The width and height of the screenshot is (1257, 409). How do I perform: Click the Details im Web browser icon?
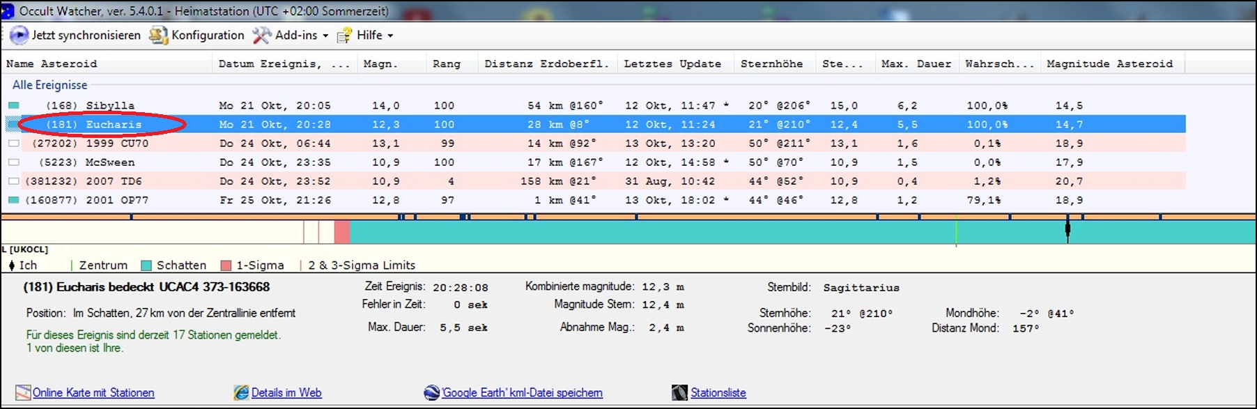click(x=241, y=392)
